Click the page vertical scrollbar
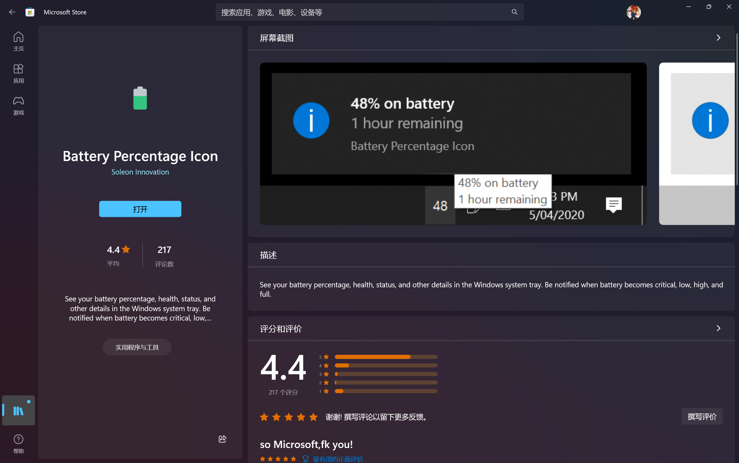The height and width of the screenshot is (463, 739). pyautogui.click(x=737, y=109)
